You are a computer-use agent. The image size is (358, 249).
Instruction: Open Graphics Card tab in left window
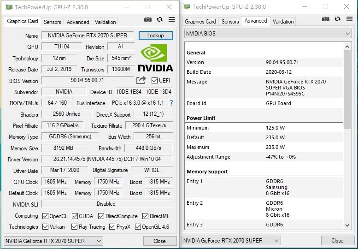pyautogui.click(x=23, y=21)
